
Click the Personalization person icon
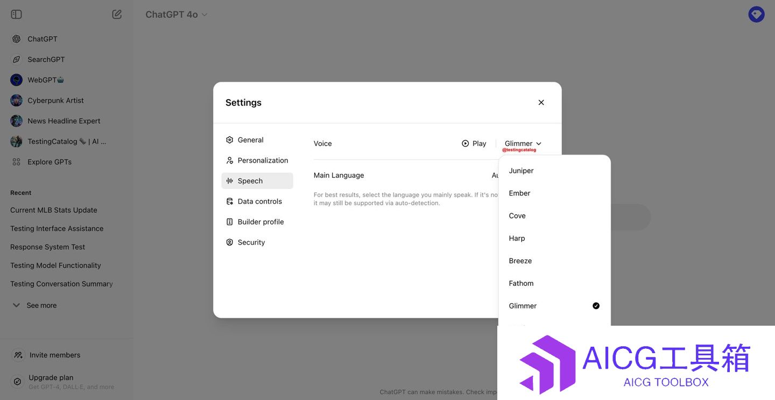point(230,160)
